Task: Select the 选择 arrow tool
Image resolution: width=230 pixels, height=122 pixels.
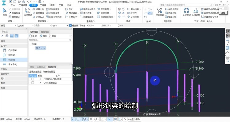Action: click(5, 12)
